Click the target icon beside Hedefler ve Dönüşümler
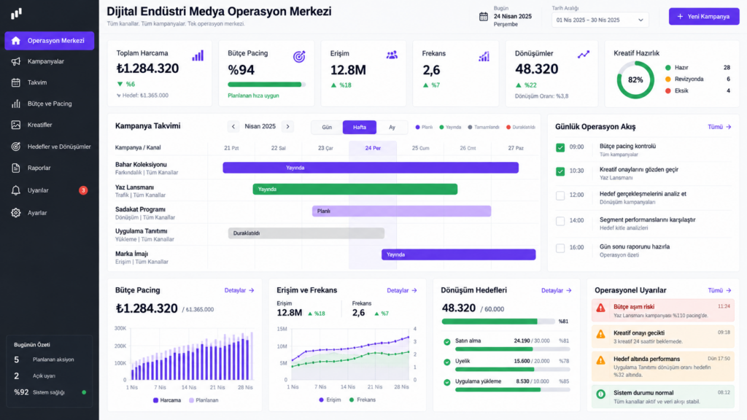 (x=16, y=147)
